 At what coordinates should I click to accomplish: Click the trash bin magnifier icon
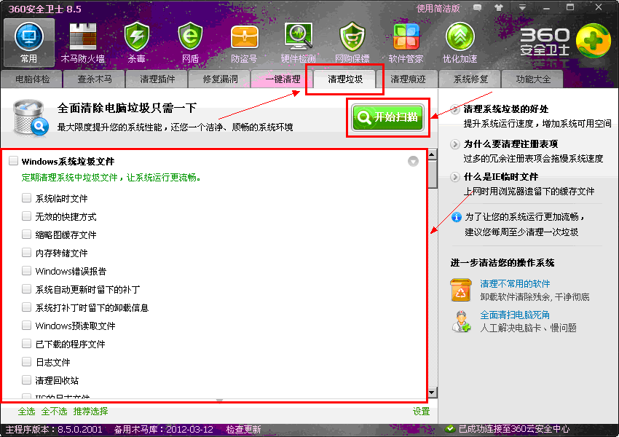click(x=31, y=118)
